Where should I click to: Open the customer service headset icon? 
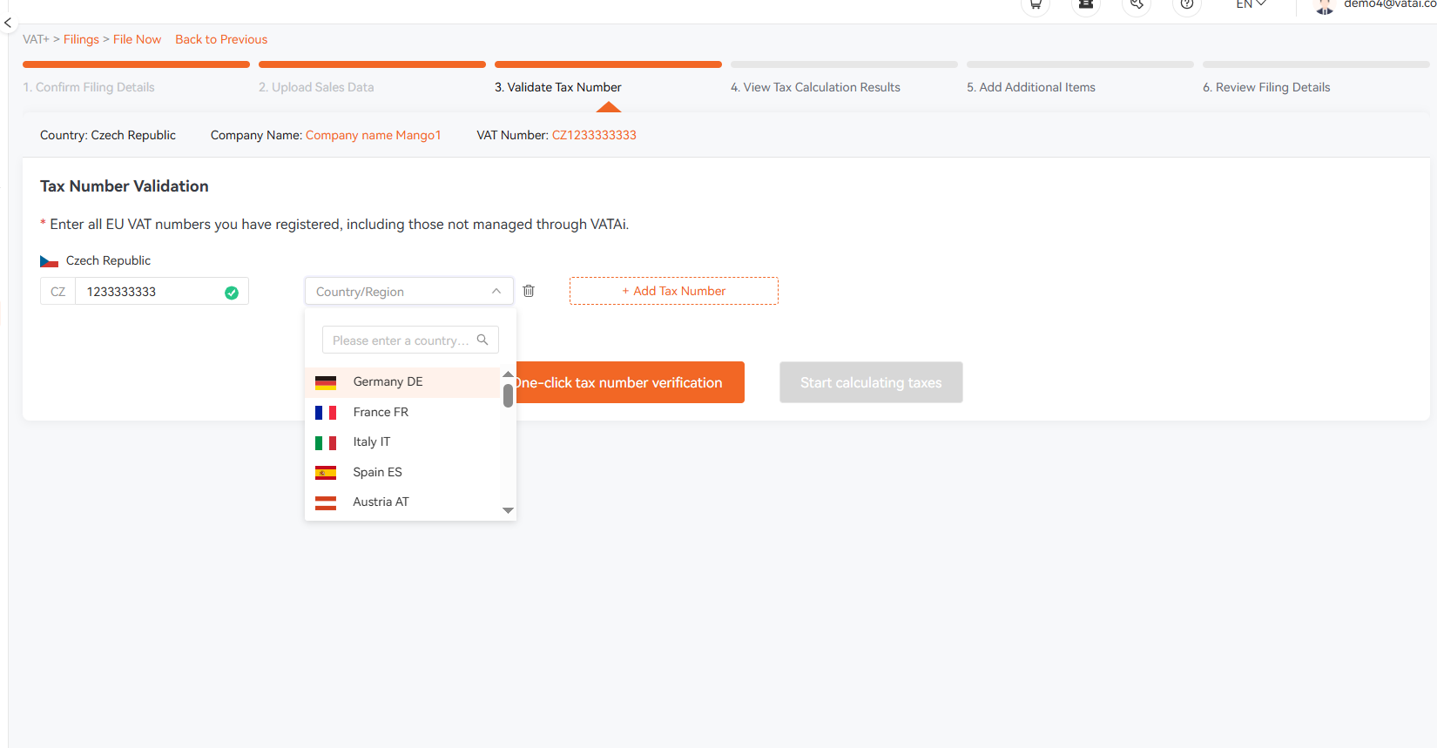[x=1137, y=4]
